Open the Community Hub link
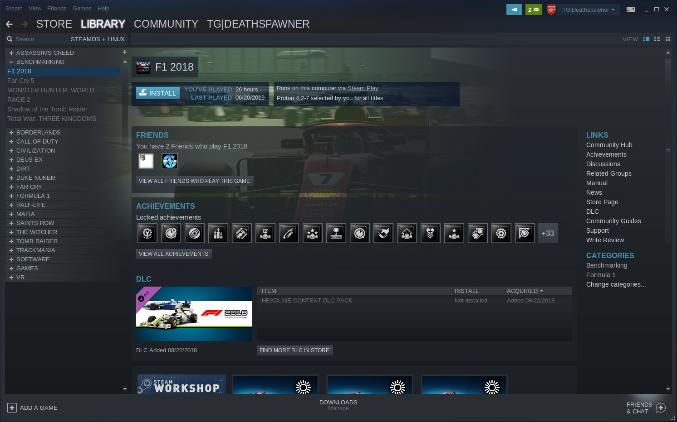Screen dimensions: 677x422 click(609, 145)
